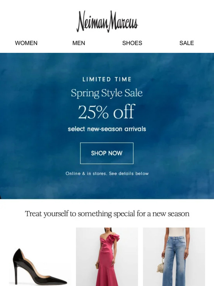Open the wide-leg blue jeans product image
Screen dimensions: 214x286
(x=174, y=257)
